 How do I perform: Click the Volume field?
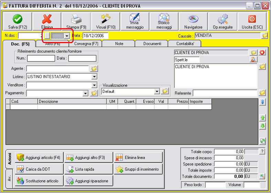(252, 185)
